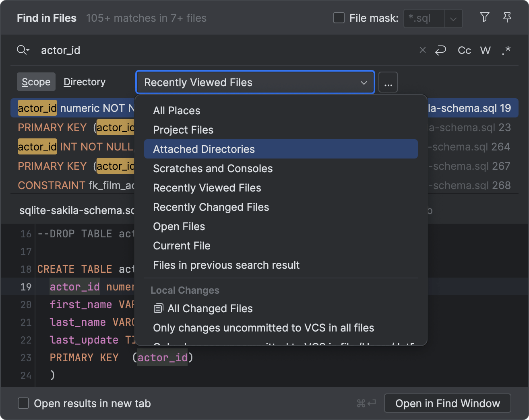Pin the Find in Files window
The width and height of the screenshot is (529, 420).
click(x=507, y=17)
